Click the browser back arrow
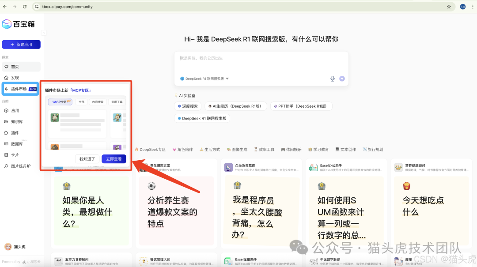477x267 pixels. 5,7
